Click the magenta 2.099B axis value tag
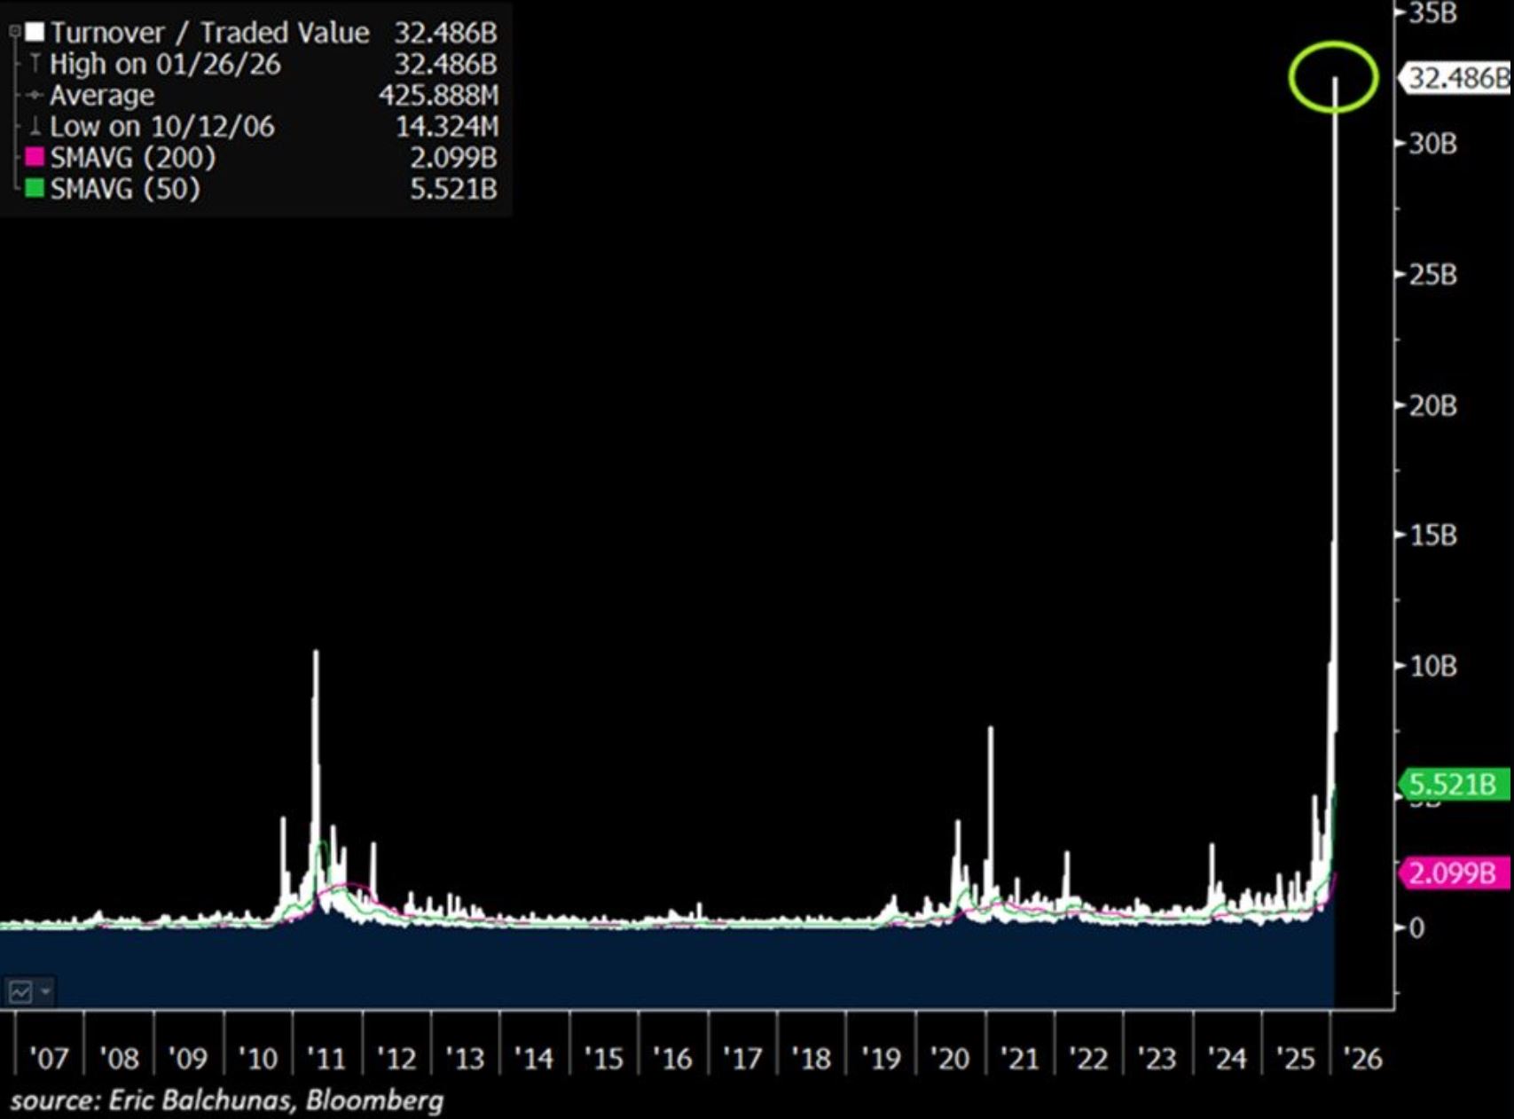 tap(1455, 873)
